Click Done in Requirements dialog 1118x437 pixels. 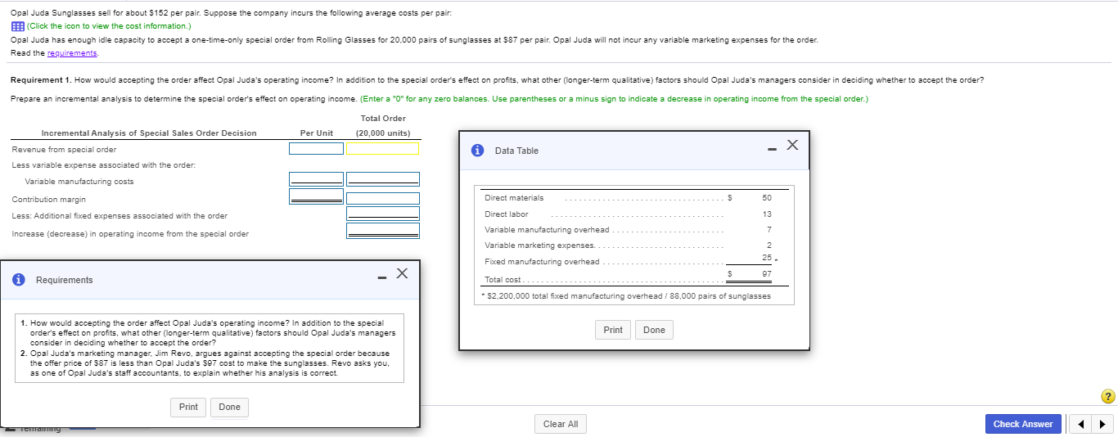[229, 407]
